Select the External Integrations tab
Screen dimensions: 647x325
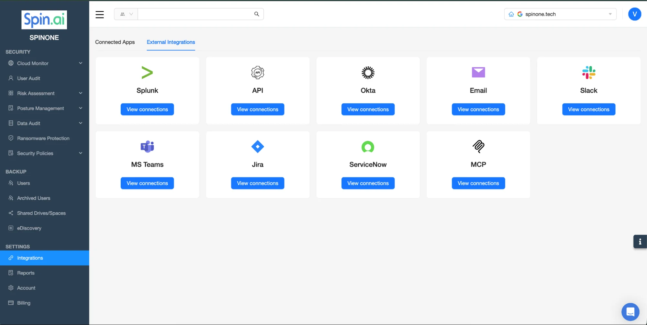pyautogui.click(x=171, y=42)
